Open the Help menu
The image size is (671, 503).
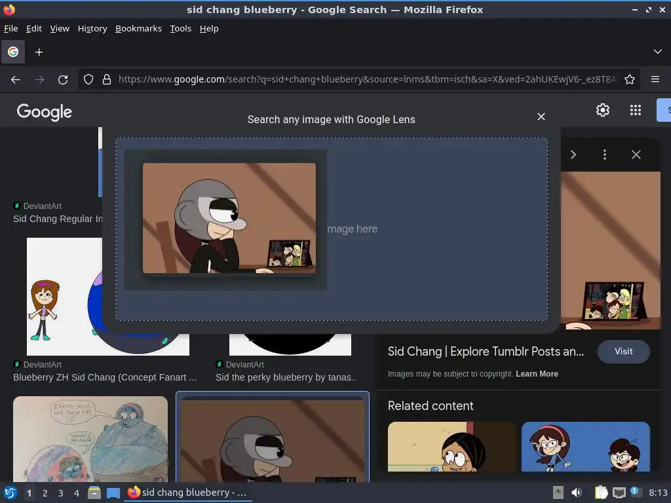[209, 29]
